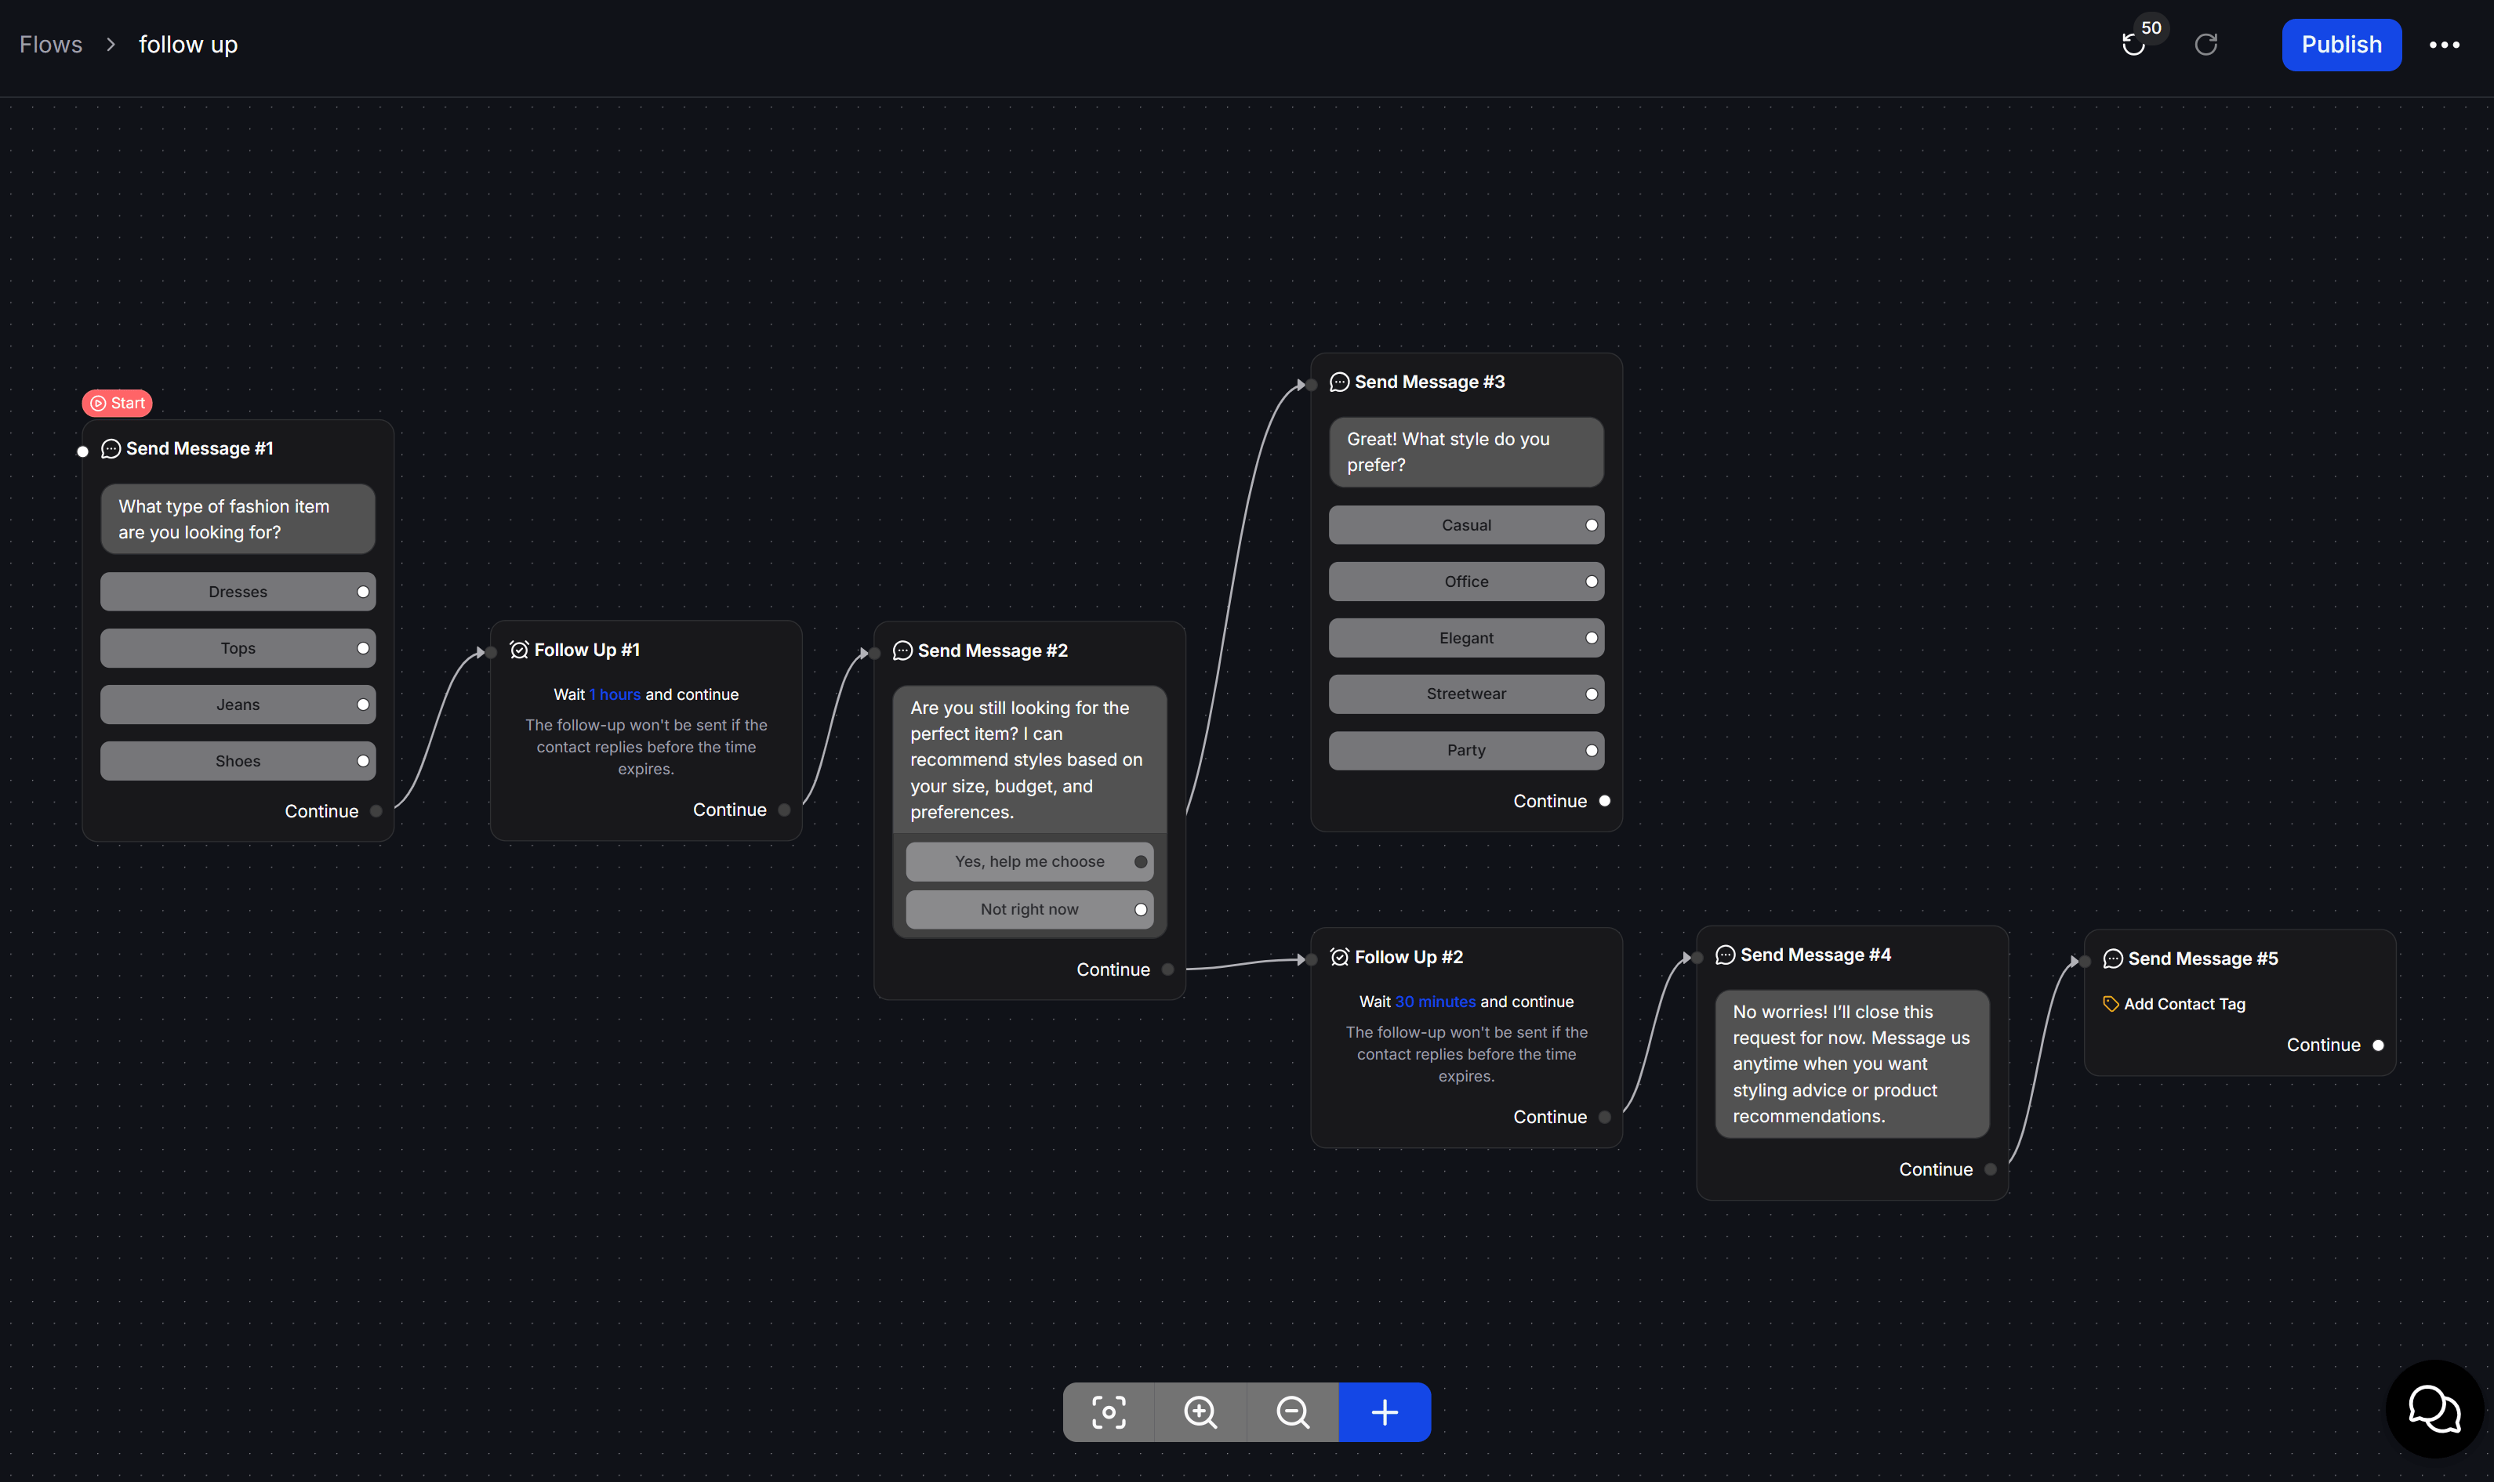Click the Add Contact Tag tag icon
Viewport: 2494px width, 1482px height.
pyautogui.click(x=2111, y=1005)
